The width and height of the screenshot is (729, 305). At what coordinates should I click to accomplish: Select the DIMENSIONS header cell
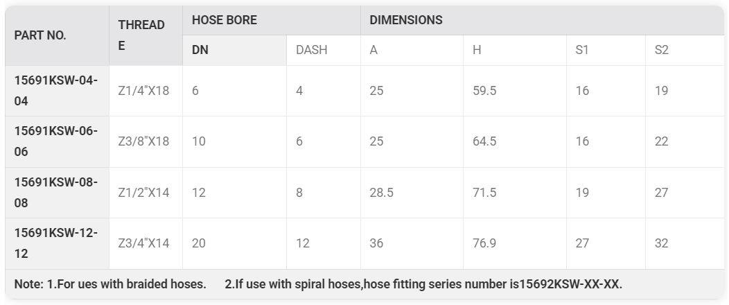point(406,20)
